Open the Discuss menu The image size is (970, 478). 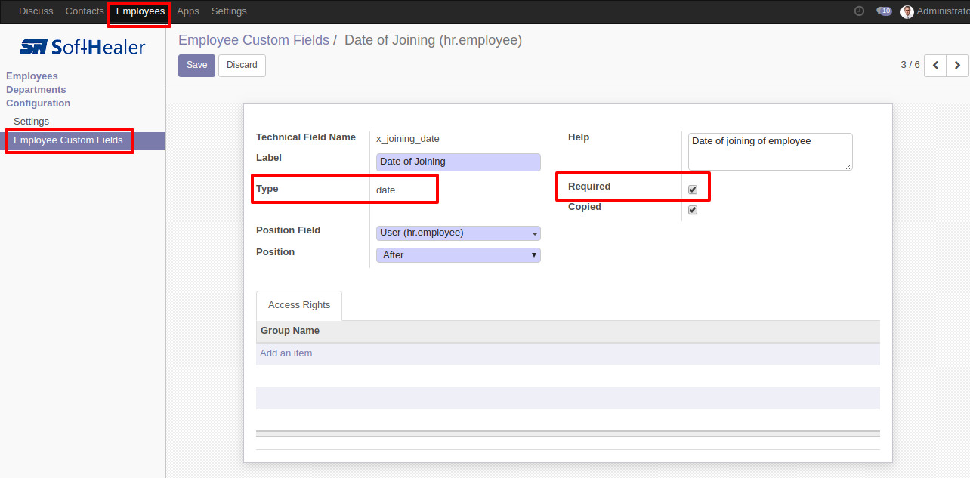click(x=36, y=11)
